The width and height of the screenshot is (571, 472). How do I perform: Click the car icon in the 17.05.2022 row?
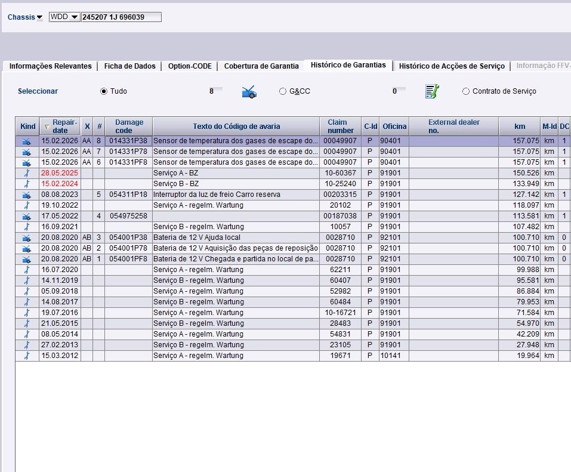(x=27, y=217)
